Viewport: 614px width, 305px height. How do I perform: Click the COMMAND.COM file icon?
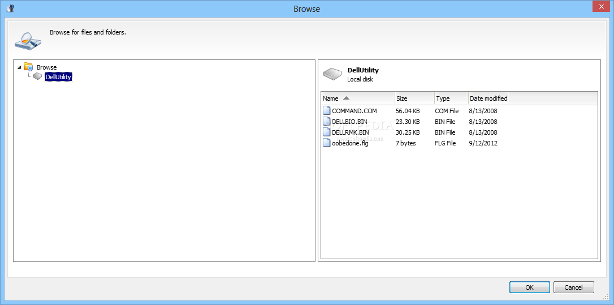[327, 111]
